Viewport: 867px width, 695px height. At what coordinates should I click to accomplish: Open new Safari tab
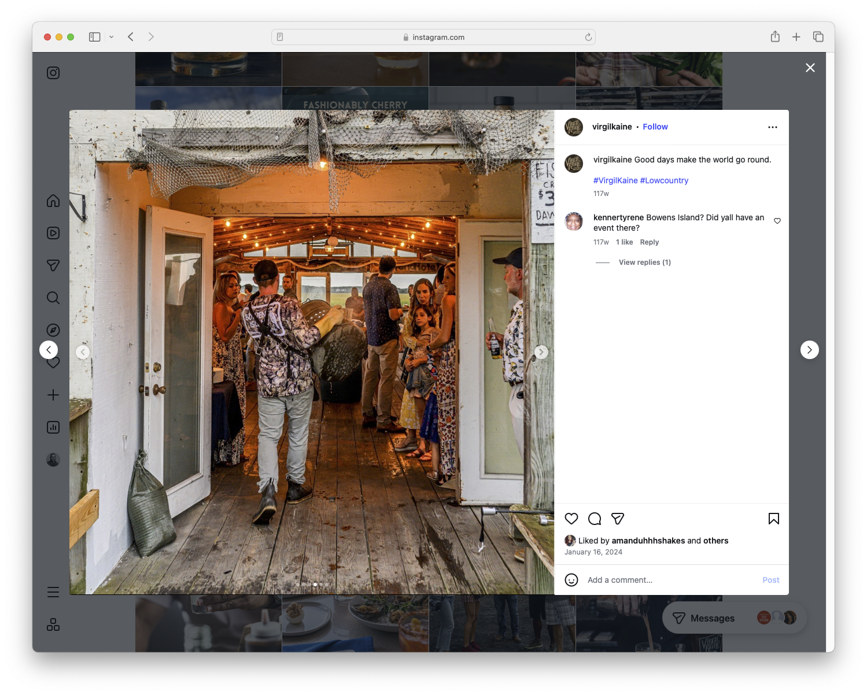pos(796,37)
